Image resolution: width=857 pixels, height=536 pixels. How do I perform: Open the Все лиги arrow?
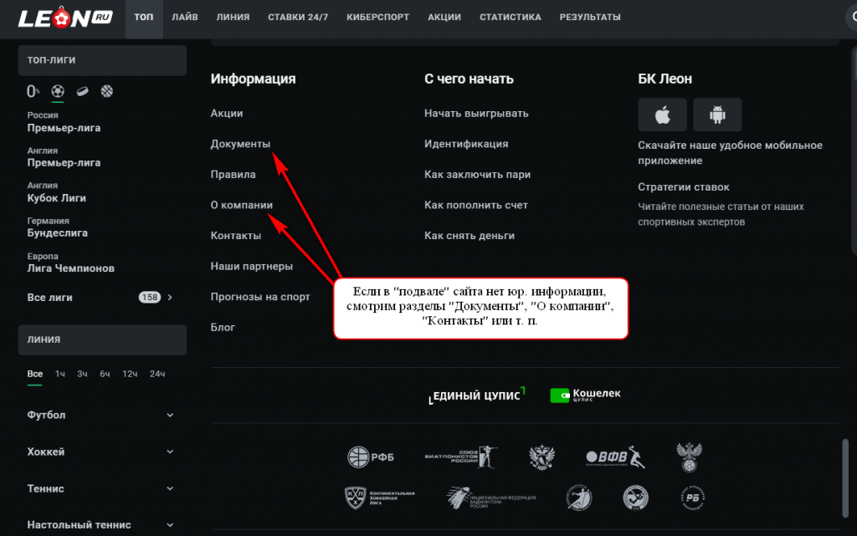[170, 298]
